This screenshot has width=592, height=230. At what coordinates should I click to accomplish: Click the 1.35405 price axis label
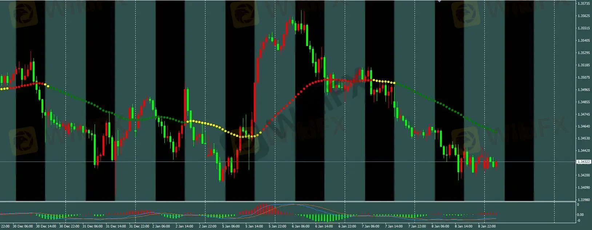point(584,41)
